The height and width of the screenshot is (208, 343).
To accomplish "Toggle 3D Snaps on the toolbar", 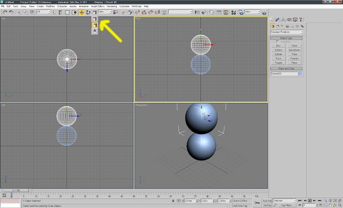I will coord(137,12).
